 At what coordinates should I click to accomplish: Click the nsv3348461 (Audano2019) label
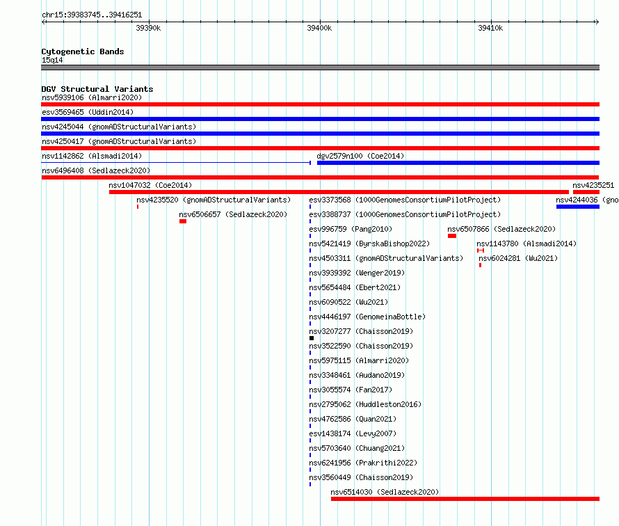(x=357, y=375)
